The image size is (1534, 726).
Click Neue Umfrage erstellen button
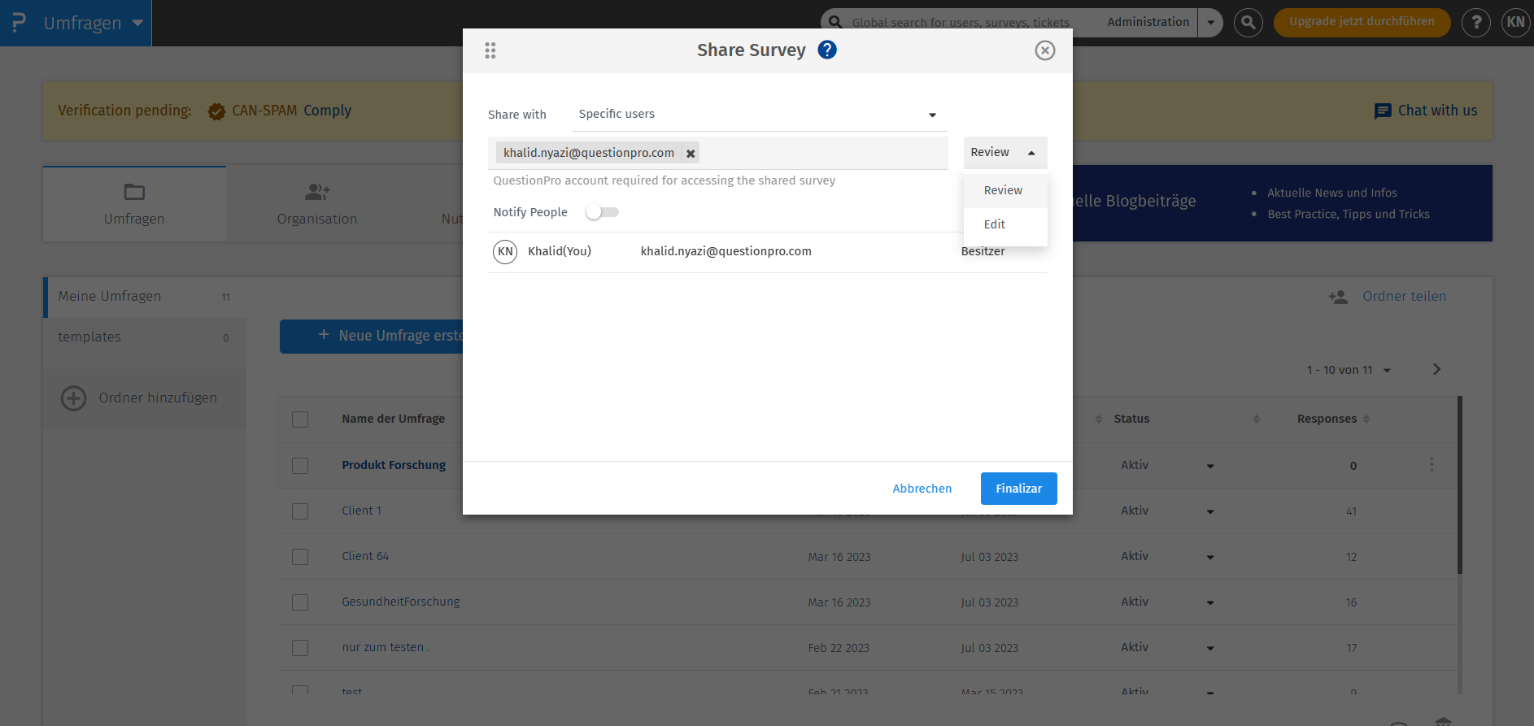tap(372, 336)
